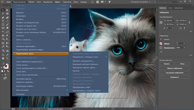Open the stroke weight dropdown
Screen dimensions: 194x110
[184, 43]
